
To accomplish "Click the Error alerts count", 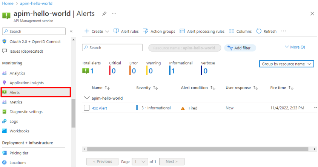I will coord(134,71).
